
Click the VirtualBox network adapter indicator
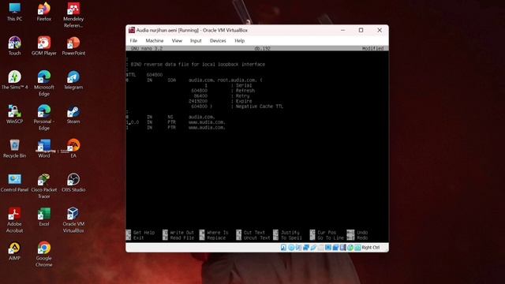point(306,247)
